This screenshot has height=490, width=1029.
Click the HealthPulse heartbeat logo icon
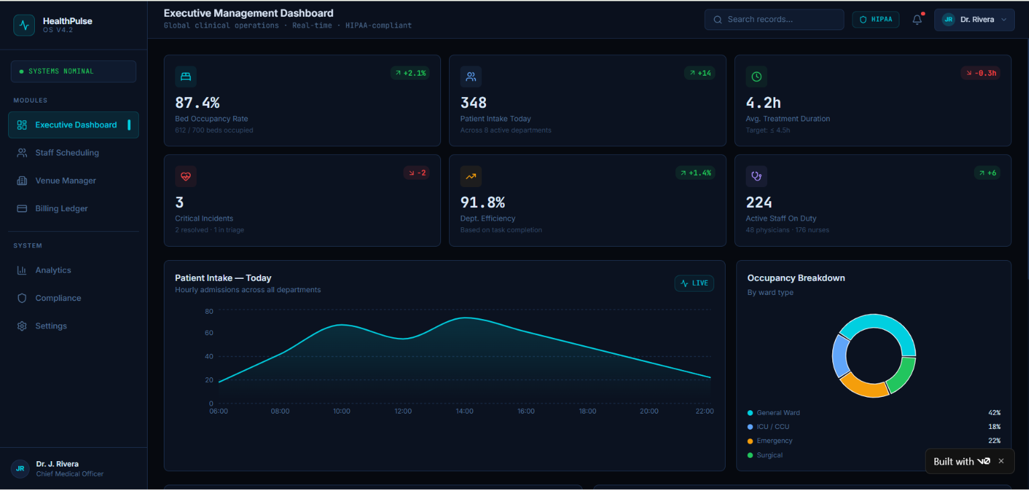(x=24, y=25)
